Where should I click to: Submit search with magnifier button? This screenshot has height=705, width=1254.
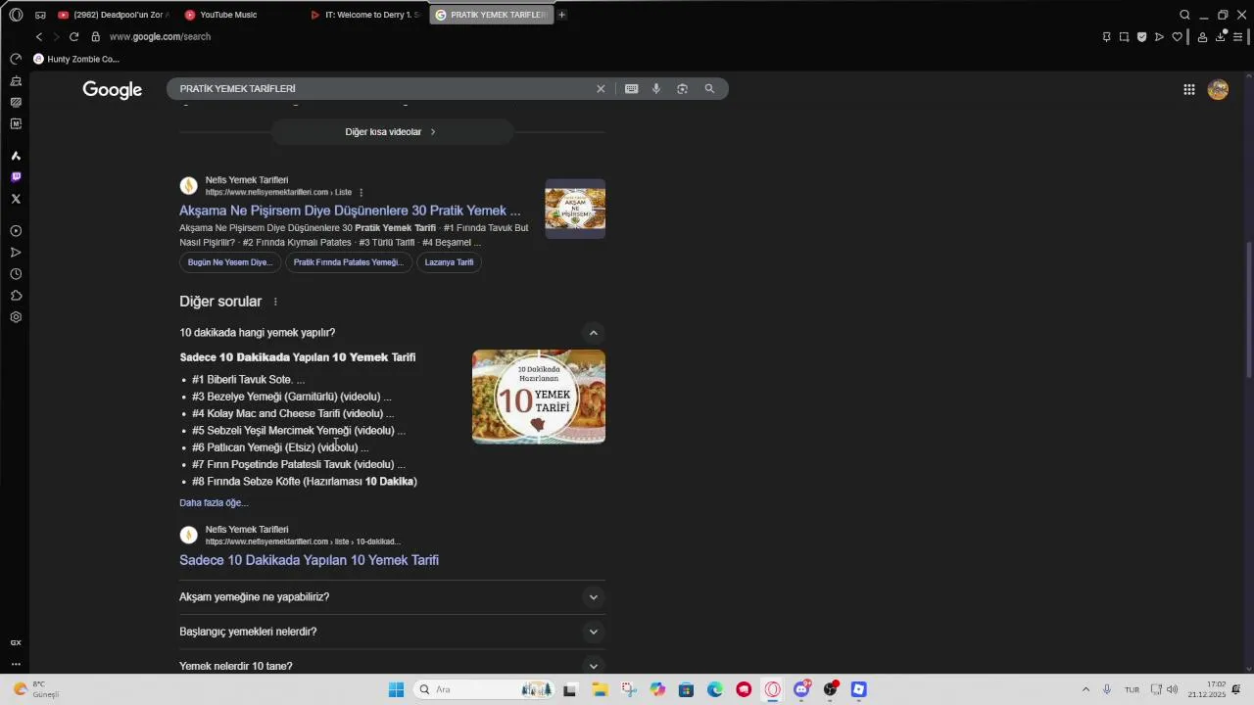709,89
